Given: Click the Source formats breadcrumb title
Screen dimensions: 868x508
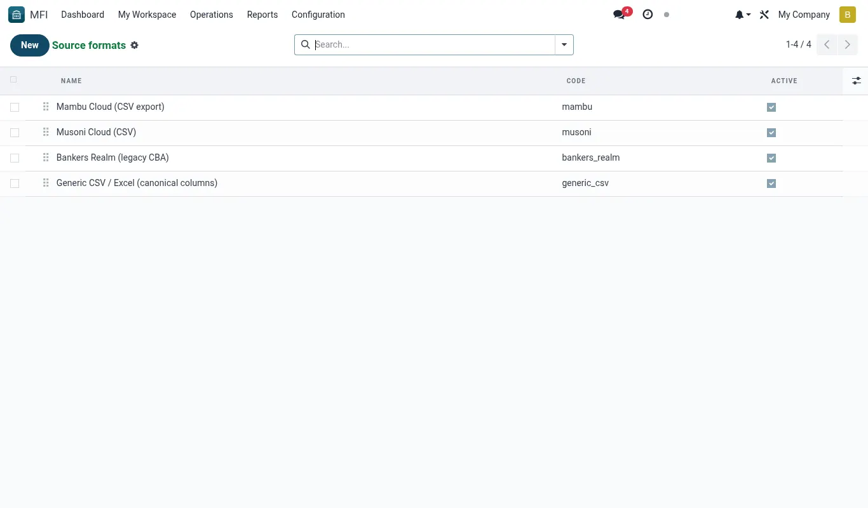Looking at the screenshot, I should click(89, 45).
